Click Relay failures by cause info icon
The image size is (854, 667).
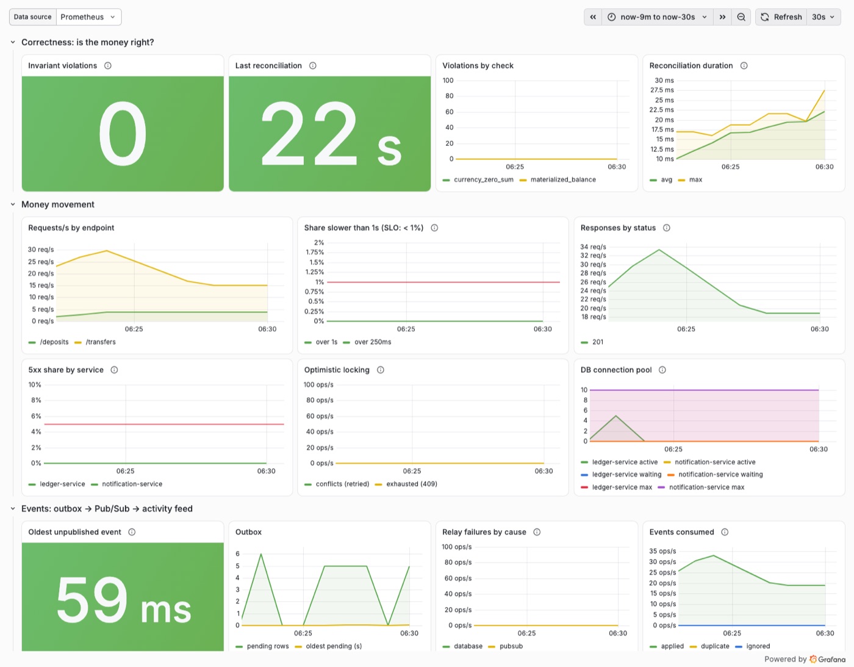(x=537, y=532)
